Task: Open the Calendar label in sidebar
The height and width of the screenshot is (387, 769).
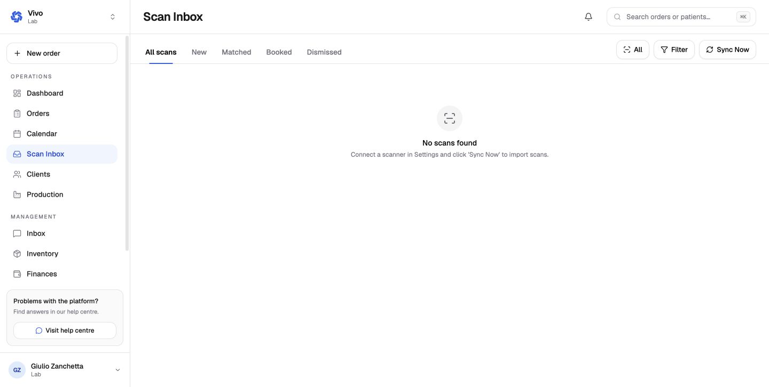Action: 42,134
